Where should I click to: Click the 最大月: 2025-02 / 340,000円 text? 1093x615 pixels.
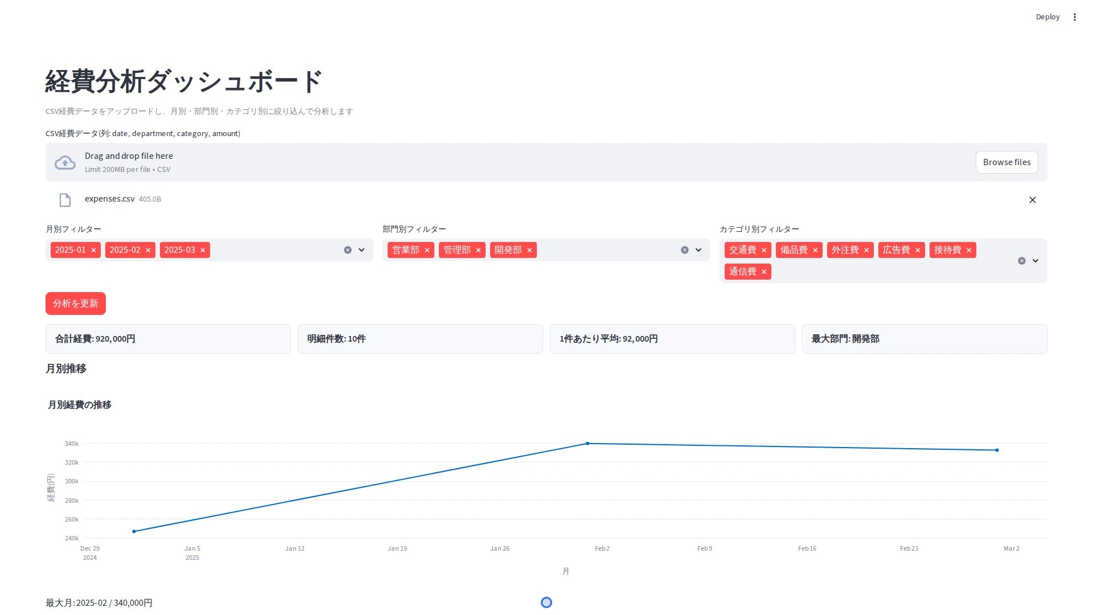99,602
